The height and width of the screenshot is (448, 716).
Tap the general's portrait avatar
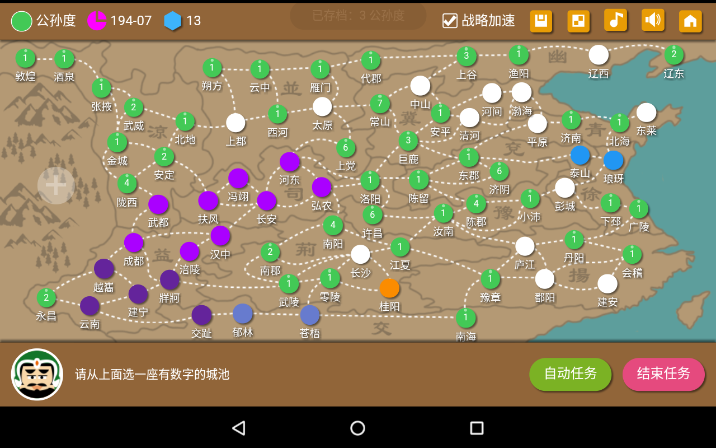[x=37, y=375]
